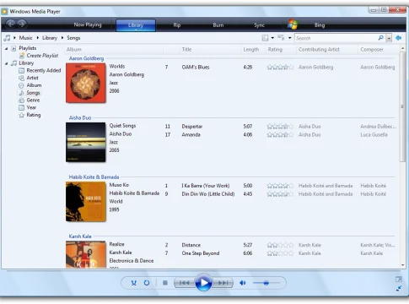Switch to compact mode icon
This screenshot has width=409, height=304.
(x=399, y=288)
